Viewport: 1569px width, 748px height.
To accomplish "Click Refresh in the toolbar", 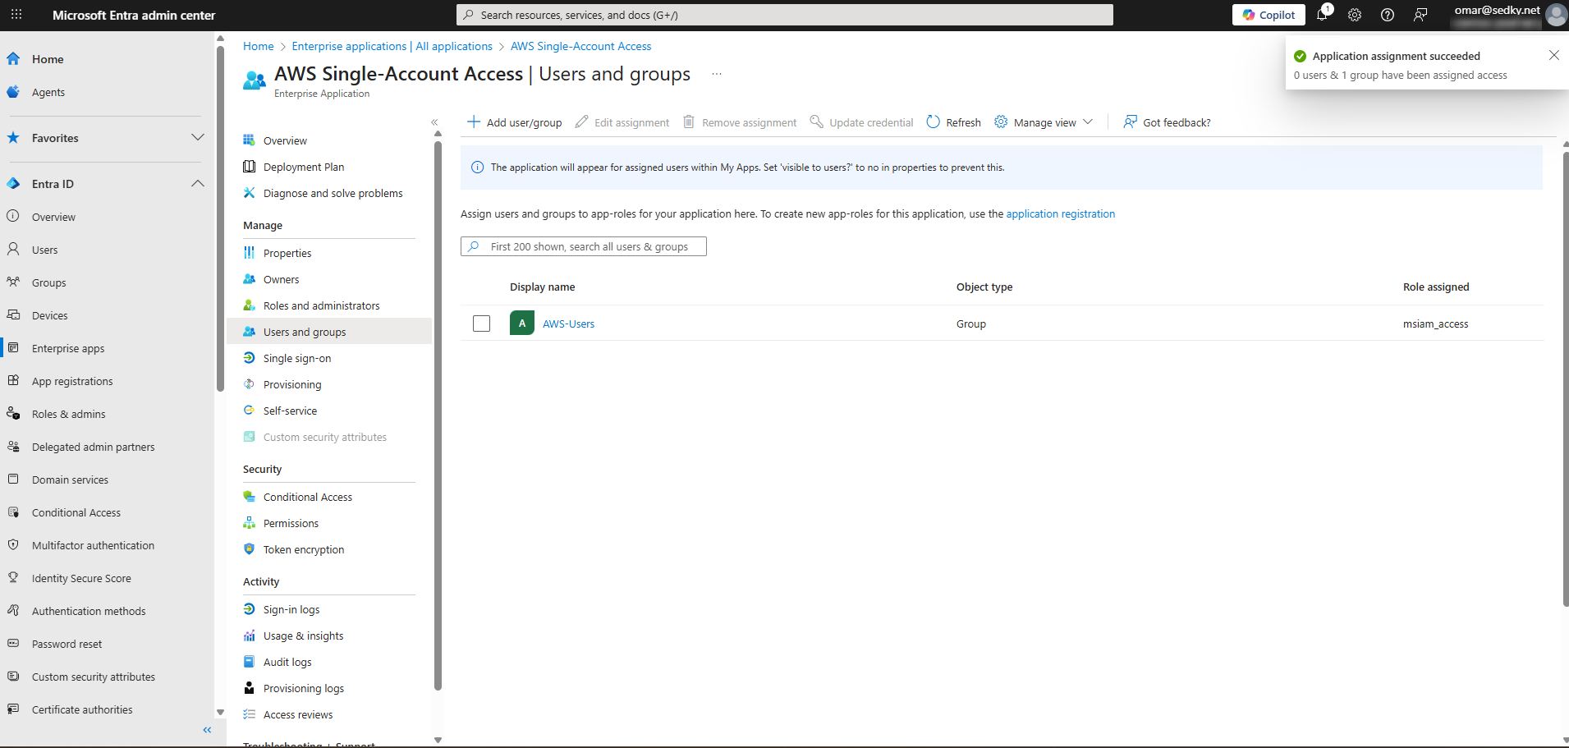I will point(954,122).
